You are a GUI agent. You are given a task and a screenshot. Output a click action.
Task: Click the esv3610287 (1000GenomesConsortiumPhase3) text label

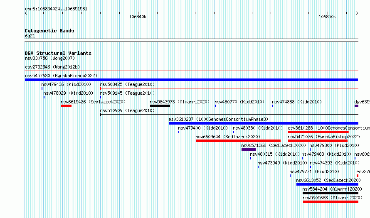pos(218,119)
